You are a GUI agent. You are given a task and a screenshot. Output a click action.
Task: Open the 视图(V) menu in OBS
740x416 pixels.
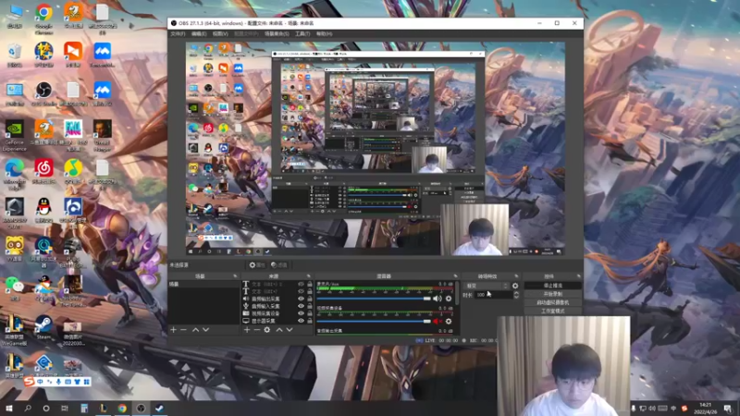pyautogui.click(x=220, y=34)
